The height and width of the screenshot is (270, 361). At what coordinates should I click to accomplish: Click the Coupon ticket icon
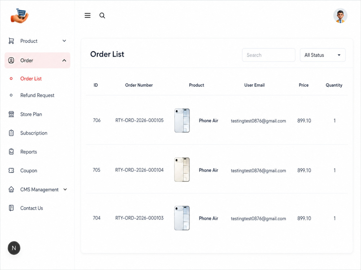pyautogui.click(x=11, y=170)
